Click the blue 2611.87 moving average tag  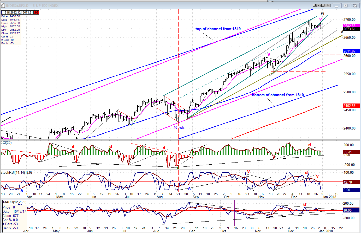[x=350, y=51]
